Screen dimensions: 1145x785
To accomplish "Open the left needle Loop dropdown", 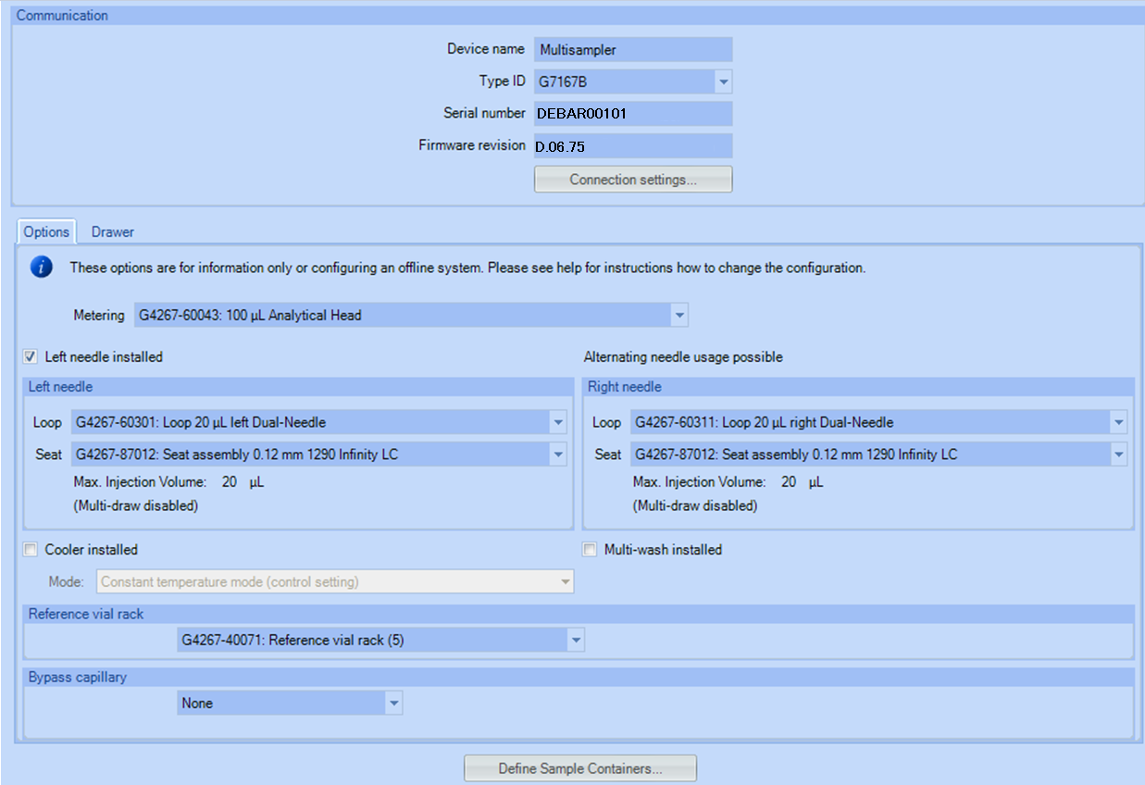I will [559, 422].
